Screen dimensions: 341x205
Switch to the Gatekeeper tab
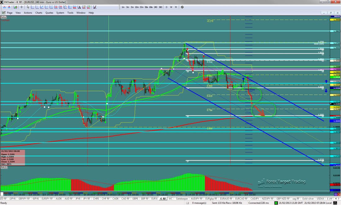[x=182, y=198]
